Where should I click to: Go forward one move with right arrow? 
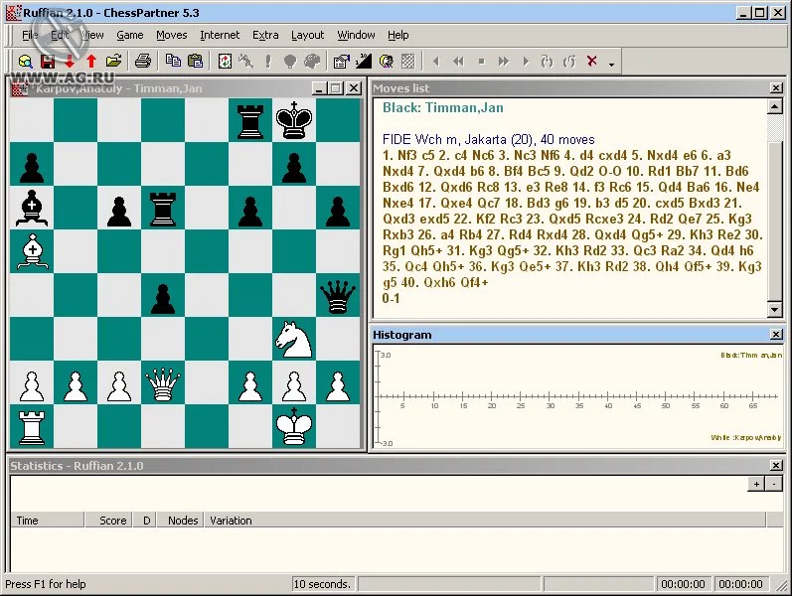(x=526, y=62)
